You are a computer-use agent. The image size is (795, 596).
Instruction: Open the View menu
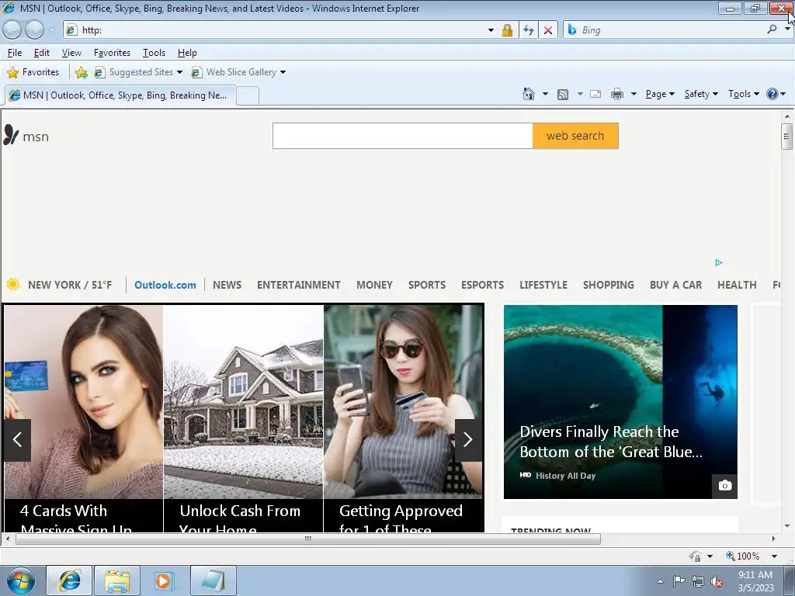(71, 53)
